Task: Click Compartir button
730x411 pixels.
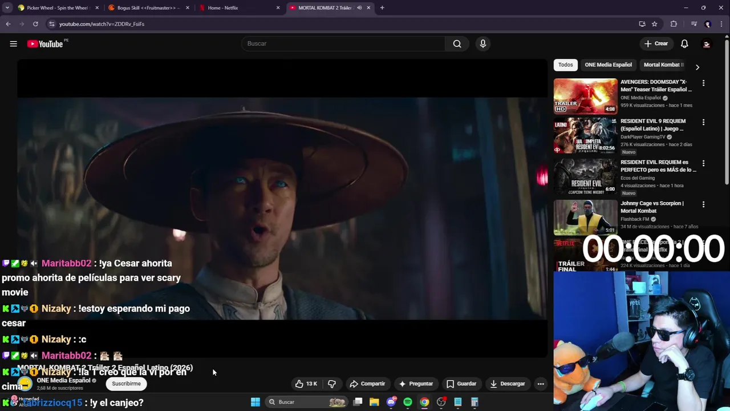Action: pos(367,384)
